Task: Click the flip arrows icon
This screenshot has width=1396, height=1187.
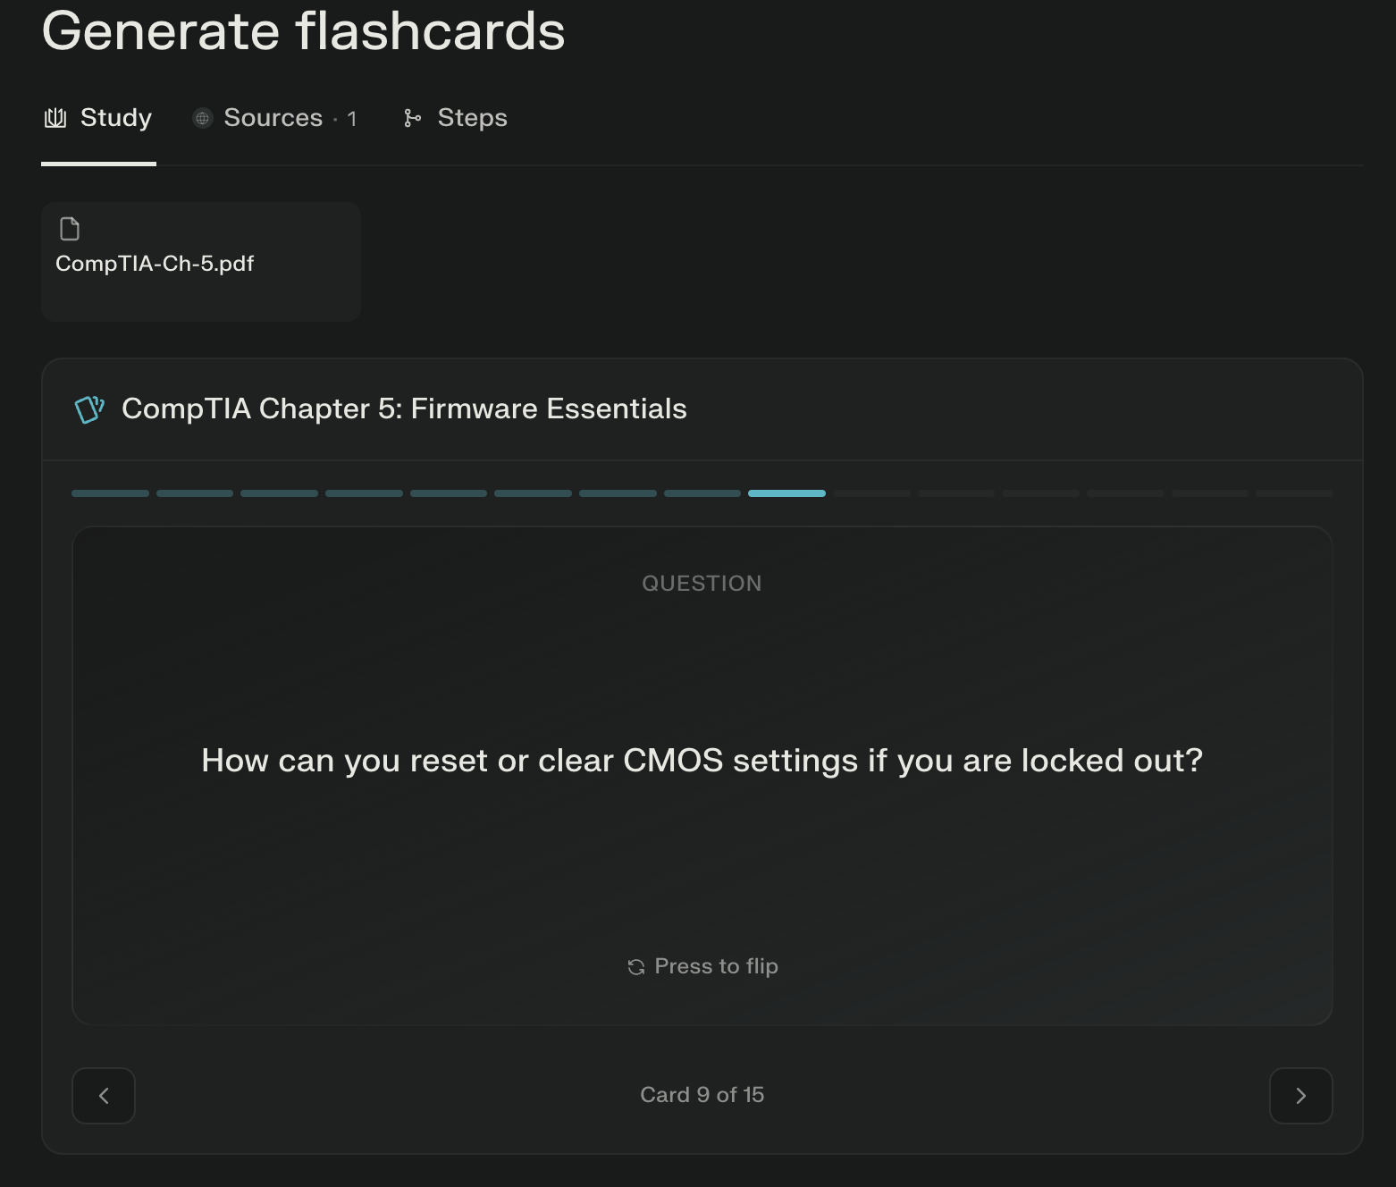Action: [636, 967]
